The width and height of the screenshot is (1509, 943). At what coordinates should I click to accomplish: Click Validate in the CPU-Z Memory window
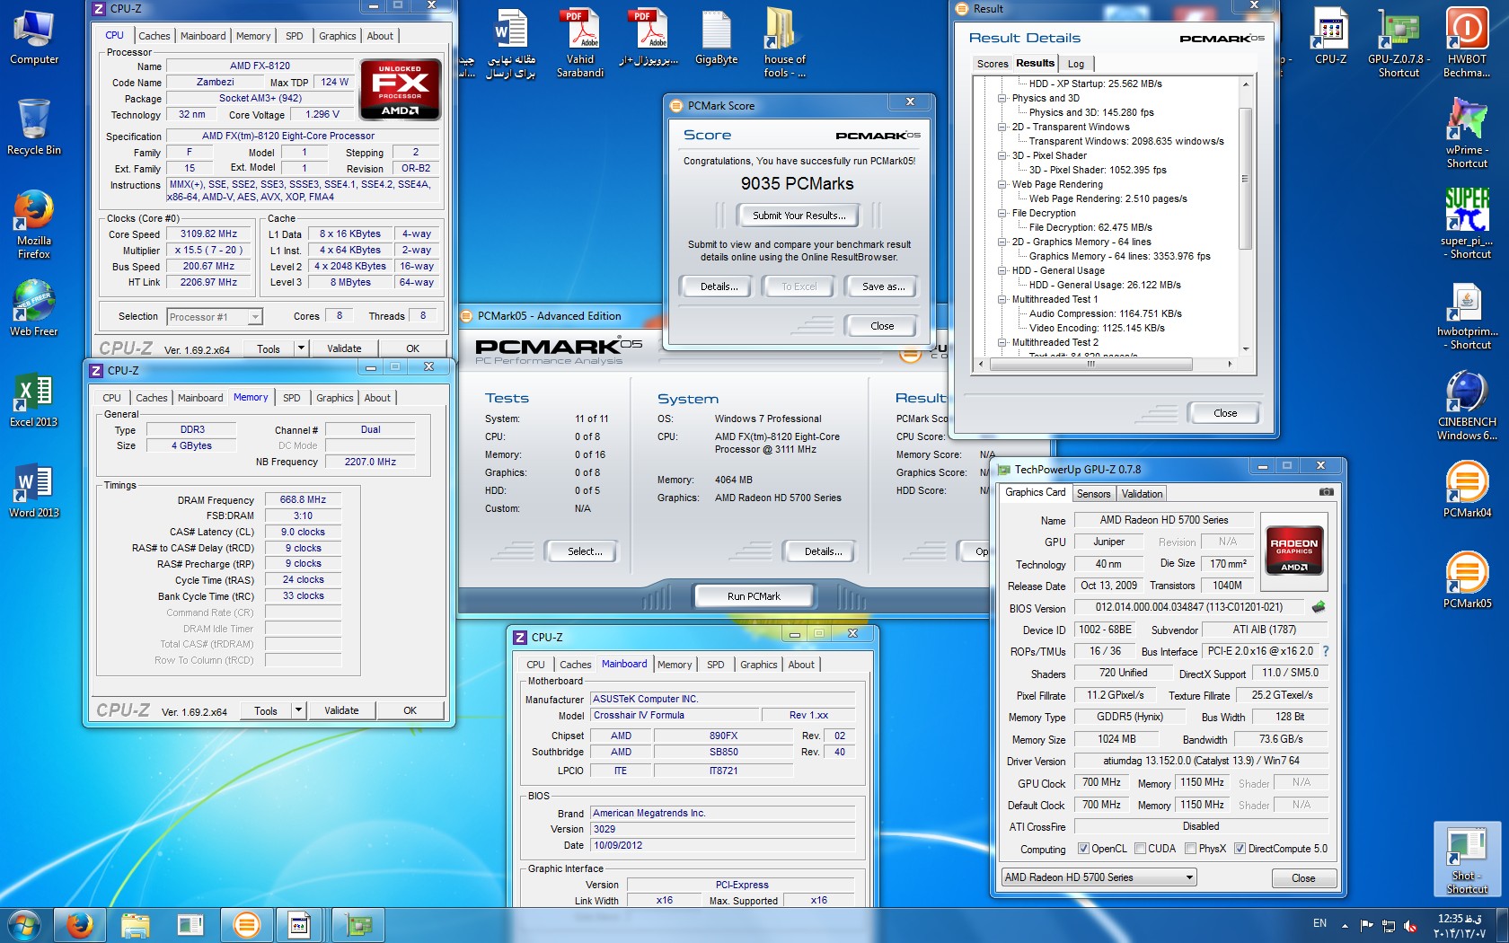(x=341, y=710)
